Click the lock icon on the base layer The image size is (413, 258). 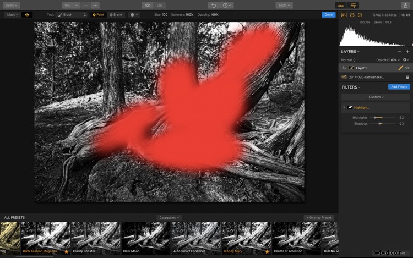point(407,77)
